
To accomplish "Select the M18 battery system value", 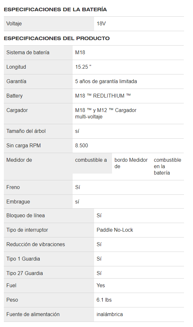I will pyautogui.click(x=80, y=53).
